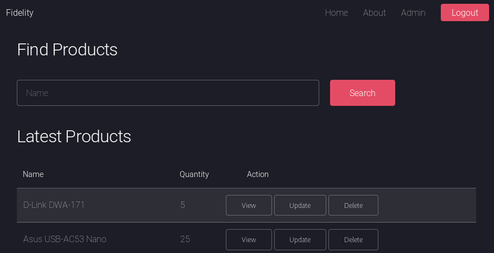Update the Asus USB-AC53 Nano product

pos(300,239)
